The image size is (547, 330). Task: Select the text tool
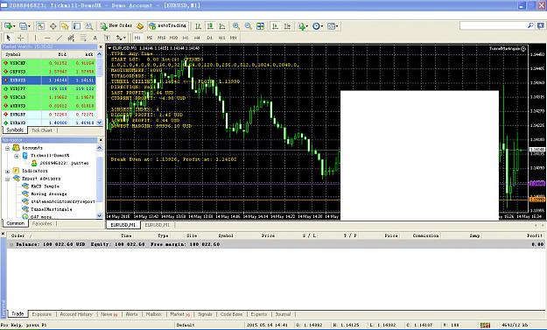[x=95, y=38]
